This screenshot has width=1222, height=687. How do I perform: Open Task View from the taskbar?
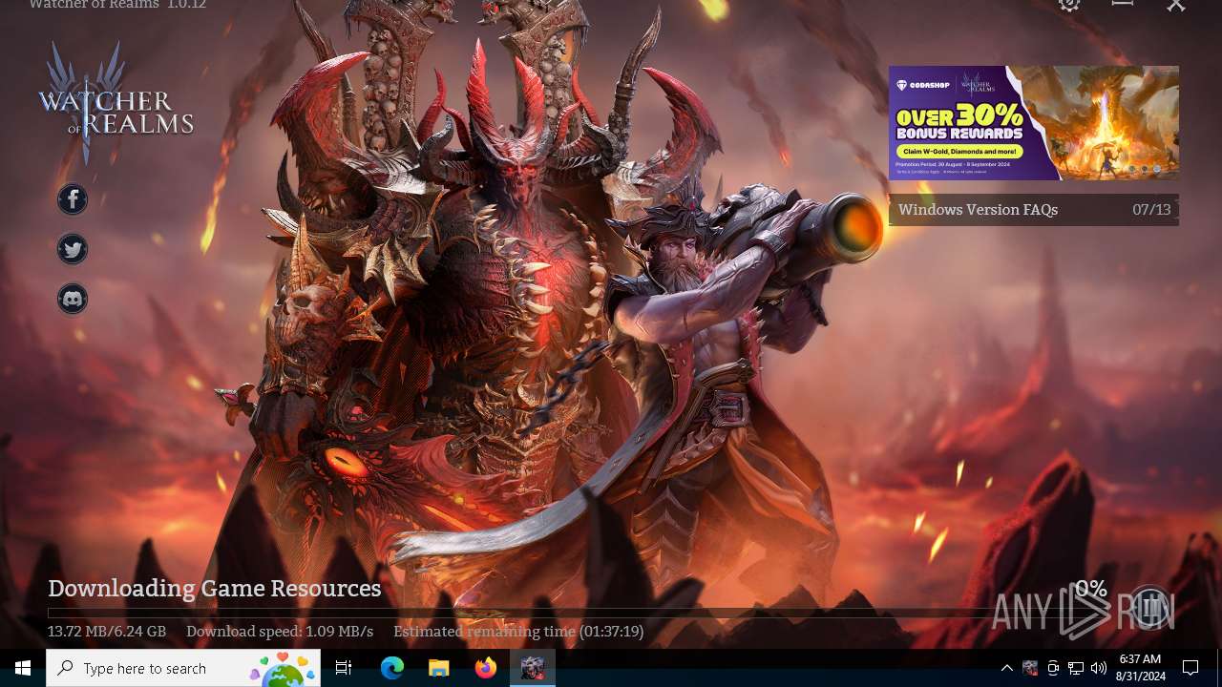click(x=344, y=668)
